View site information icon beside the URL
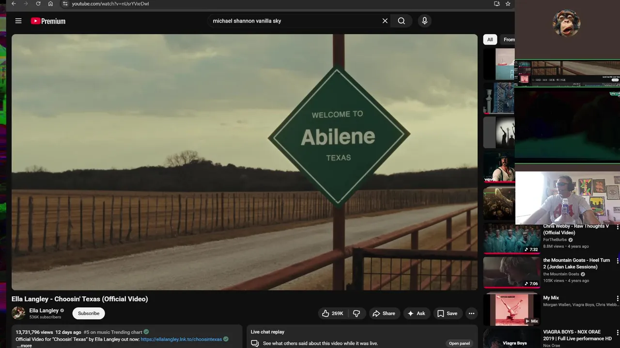This screenshot has width=620, height=348. 65,3
